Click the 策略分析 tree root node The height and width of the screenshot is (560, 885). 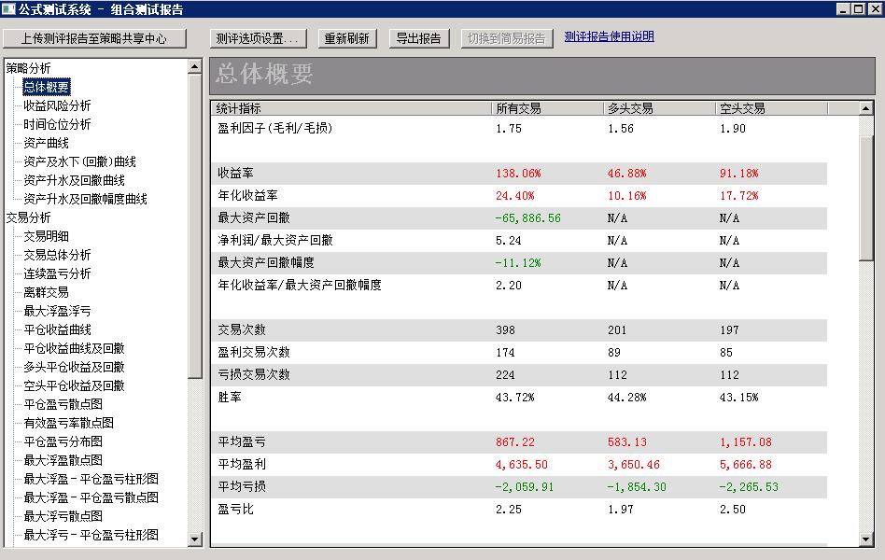28,68
